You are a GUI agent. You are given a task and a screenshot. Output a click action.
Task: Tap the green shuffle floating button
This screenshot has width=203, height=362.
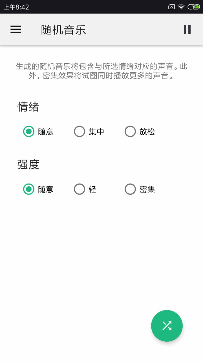(x=167, y=326)
